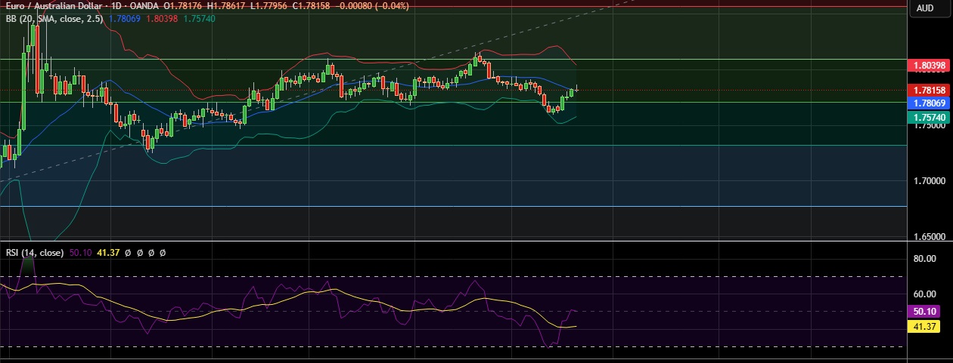
Task: Click the 1.78158 current price label
Action: [x=930, y=90]
